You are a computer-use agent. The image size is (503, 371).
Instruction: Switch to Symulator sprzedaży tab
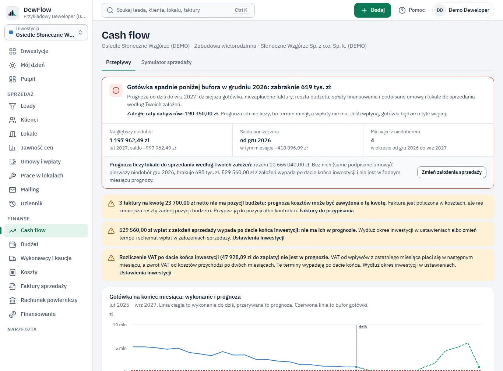coord(166,62)
